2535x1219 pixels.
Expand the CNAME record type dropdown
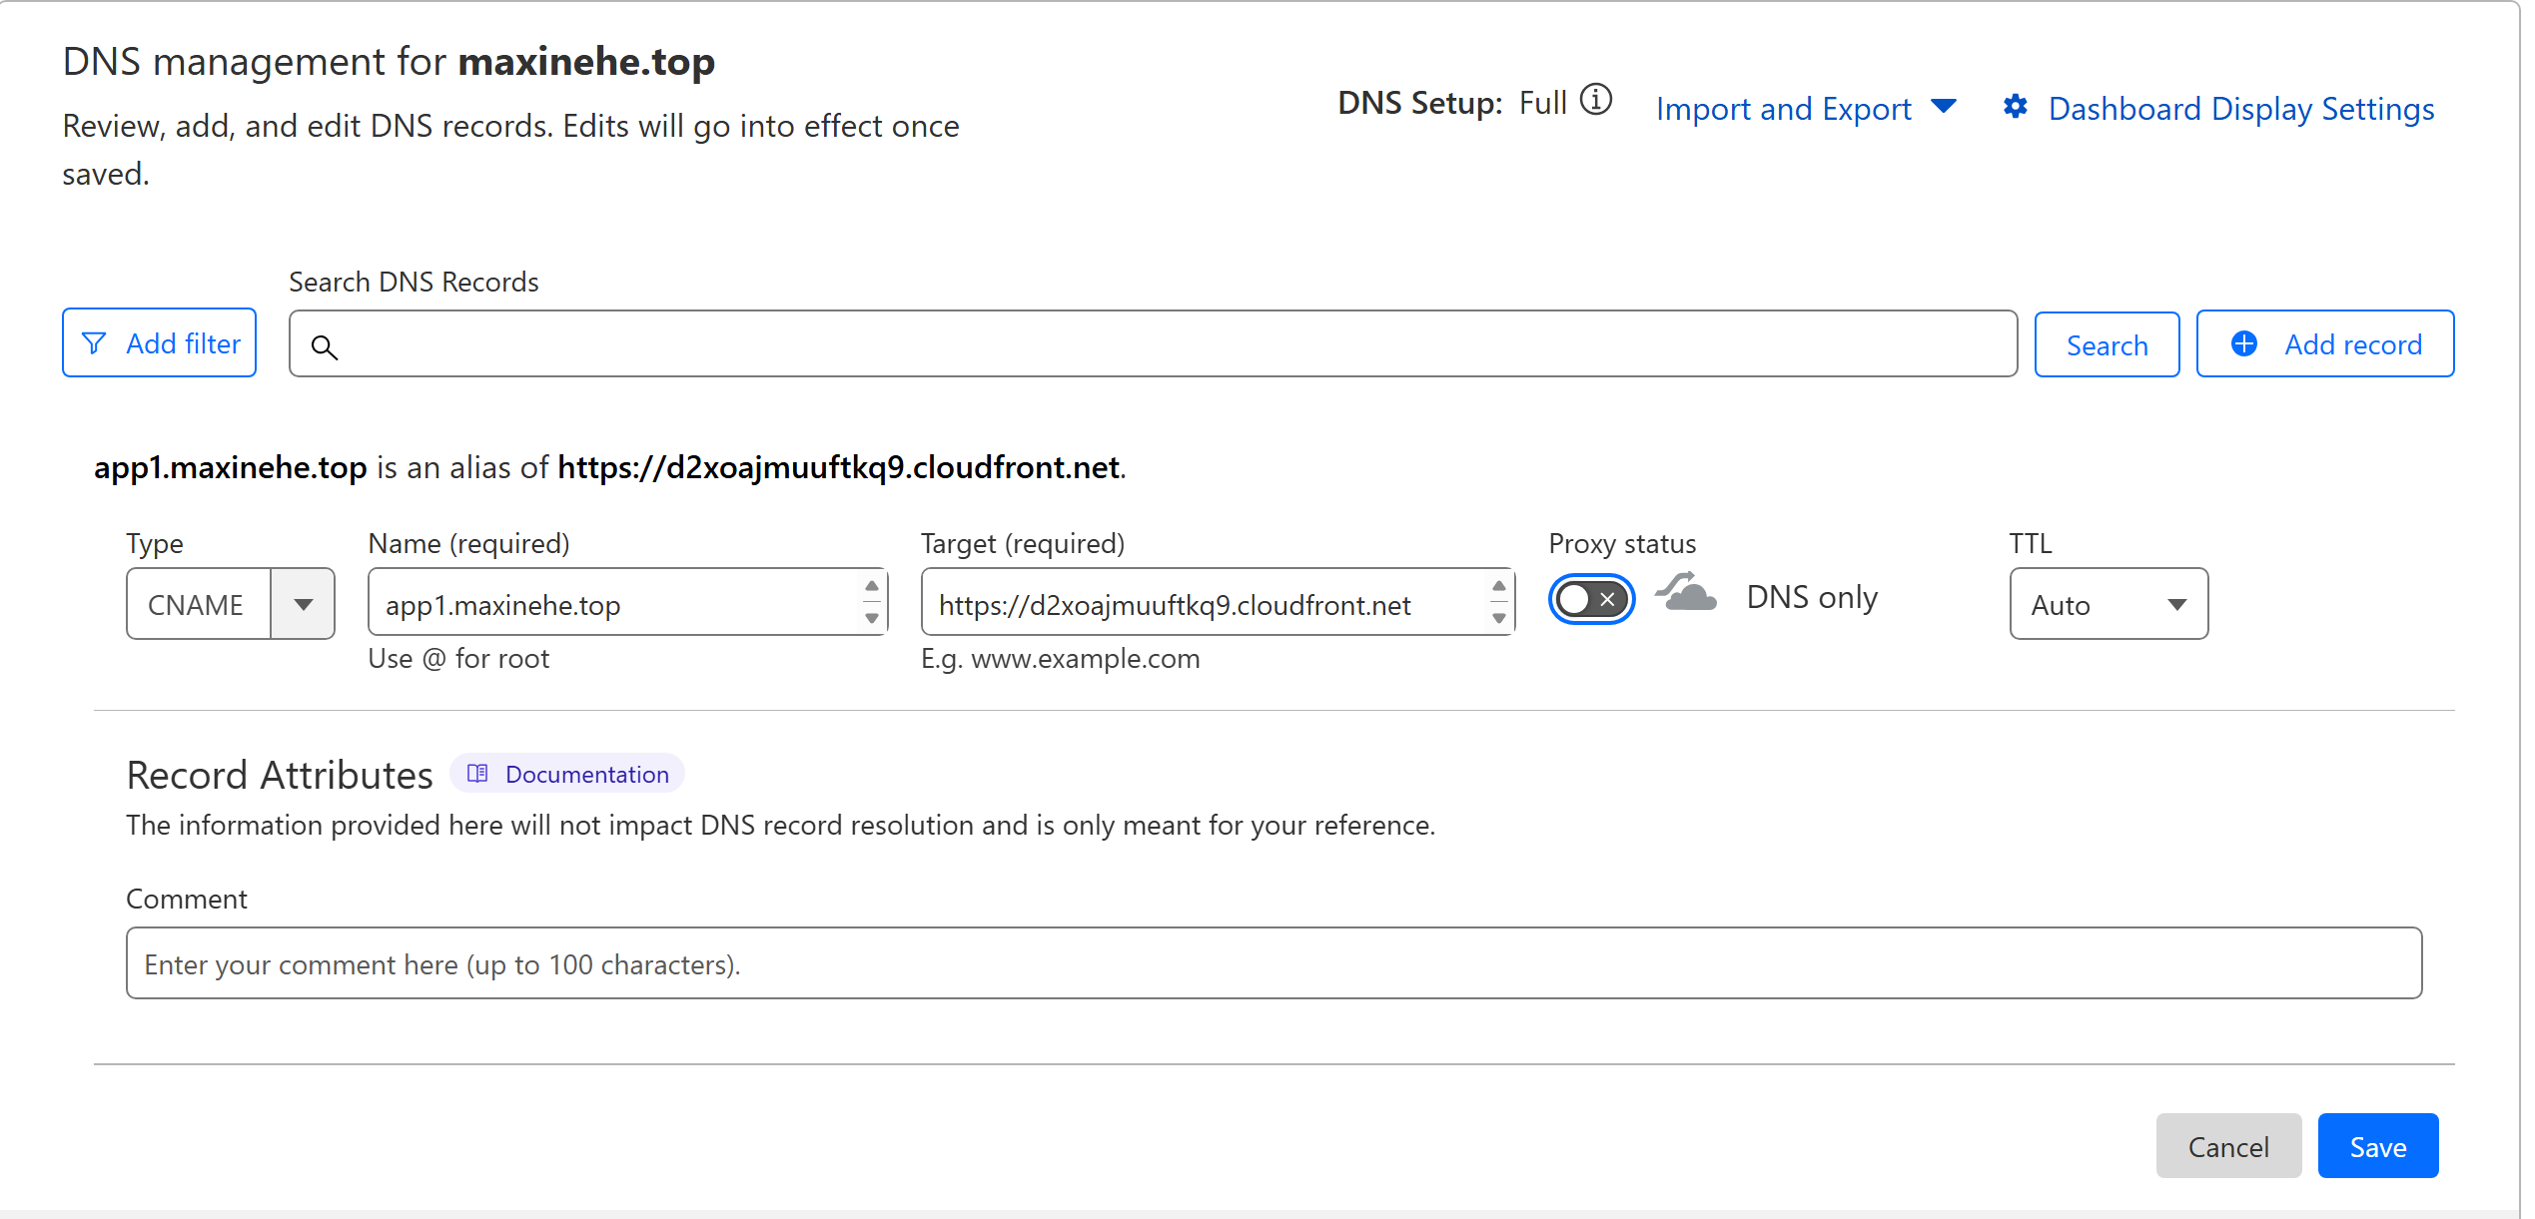tap(303, 604)
